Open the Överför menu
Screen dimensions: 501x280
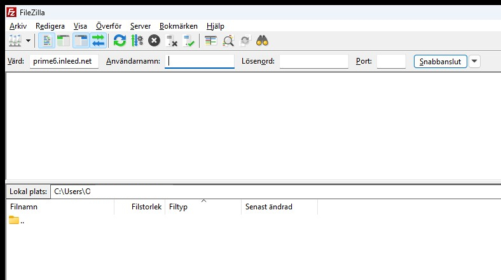pos(108,25)
